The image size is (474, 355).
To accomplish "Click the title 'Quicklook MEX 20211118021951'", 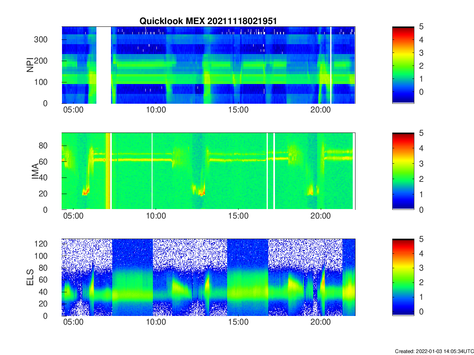I will point(208,21).
